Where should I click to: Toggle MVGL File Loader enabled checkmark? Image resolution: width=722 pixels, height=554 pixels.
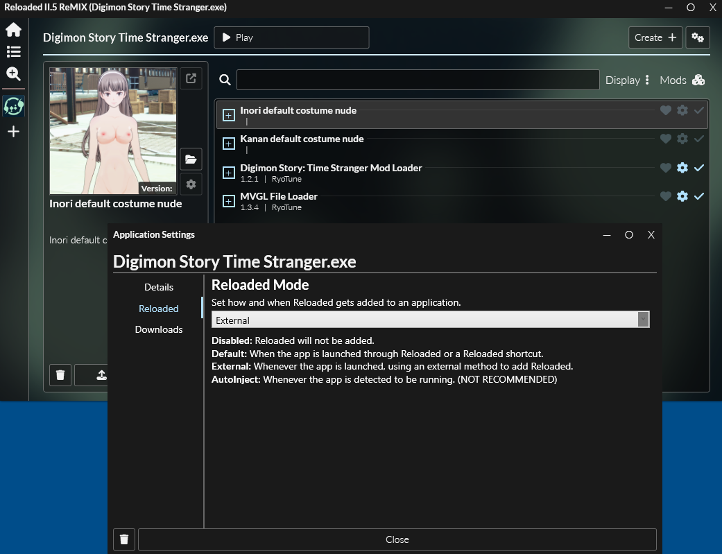click(699, 196)
